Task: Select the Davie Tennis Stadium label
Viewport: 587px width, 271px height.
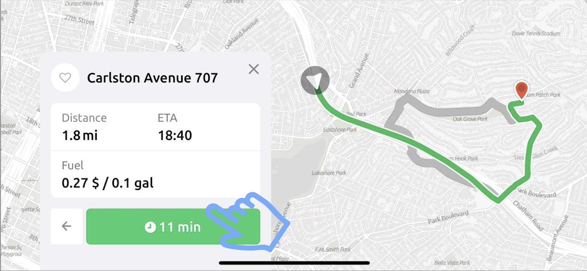Action: click(x=536, y=33)
